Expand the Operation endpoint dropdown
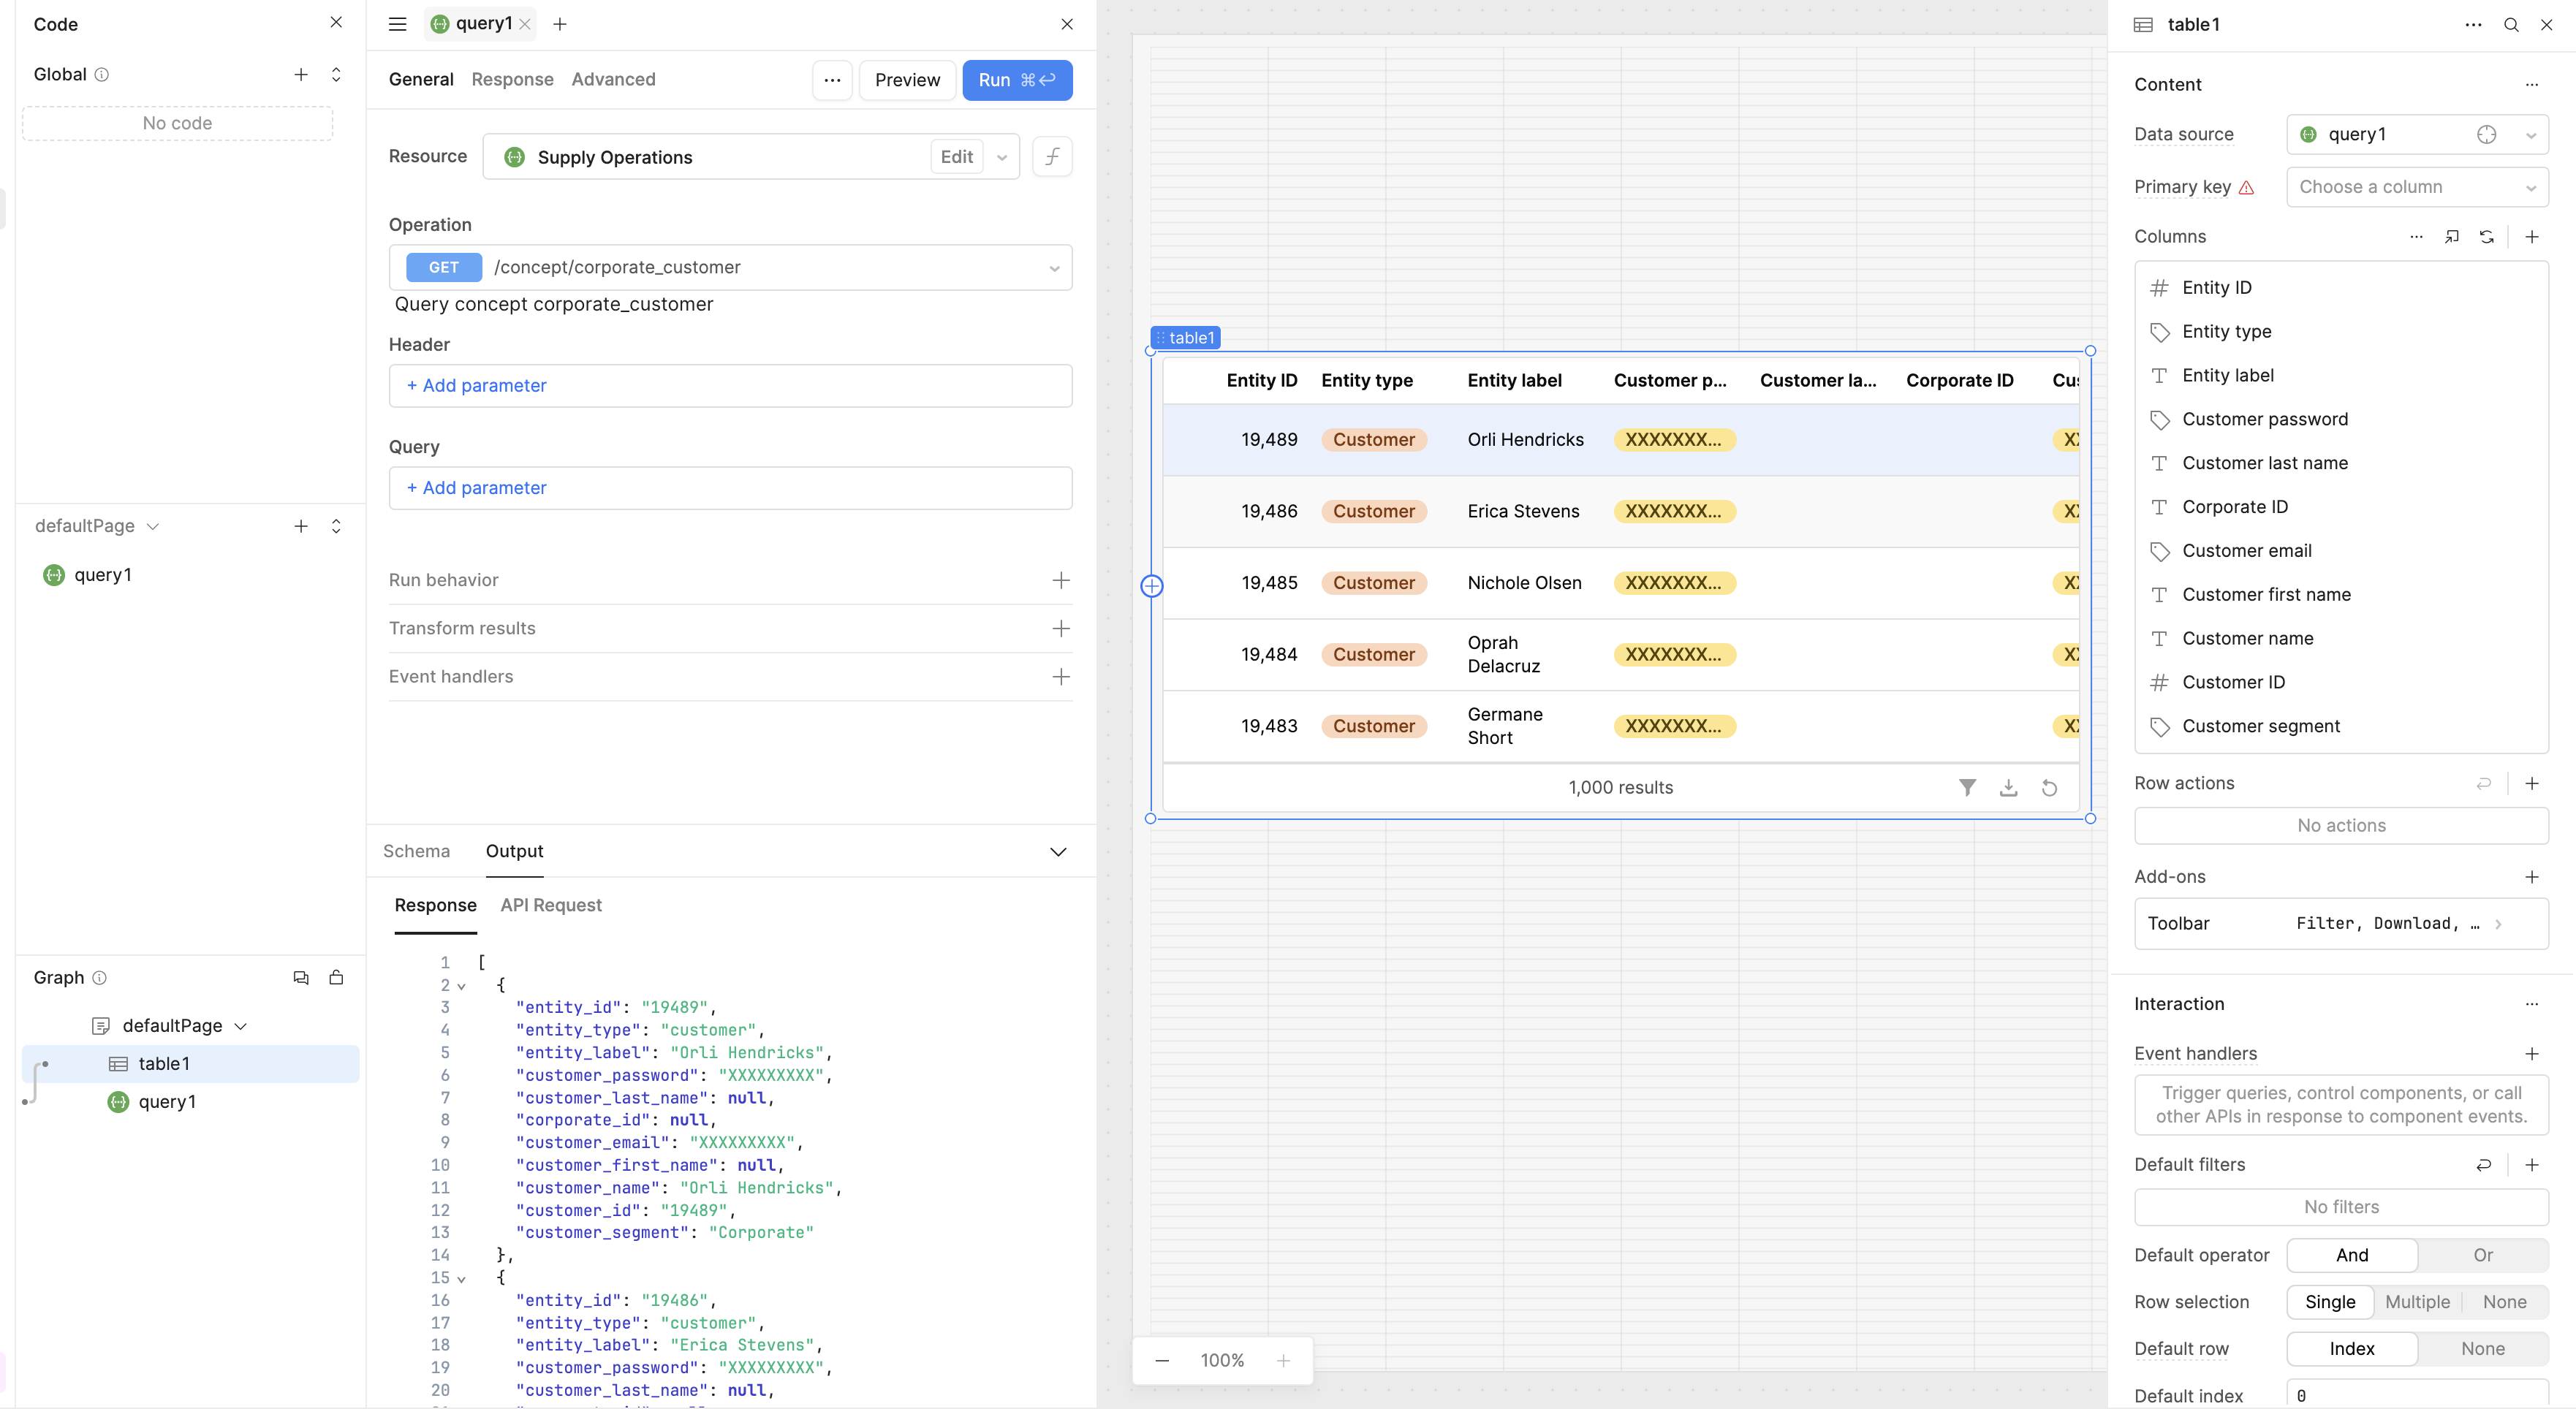2576x1409 pixels. (x=1053, y=268)
